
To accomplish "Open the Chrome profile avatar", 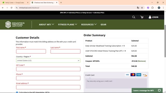I will [159, 8].
